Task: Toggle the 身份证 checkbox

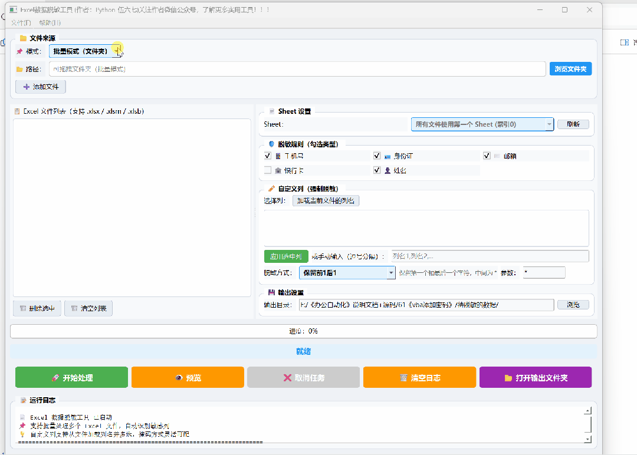Action: (x=377, y=156)
